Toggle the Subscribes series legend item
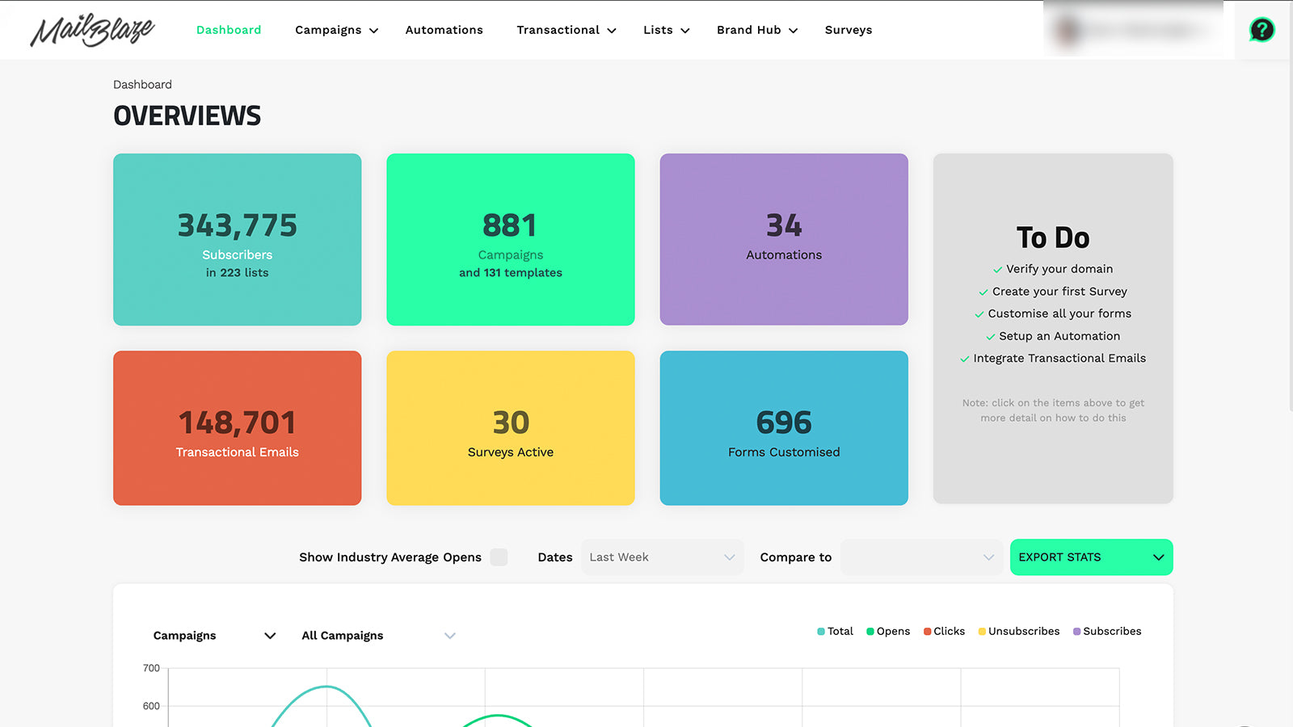This screenshot has width=1293, height=727. 1107,632
